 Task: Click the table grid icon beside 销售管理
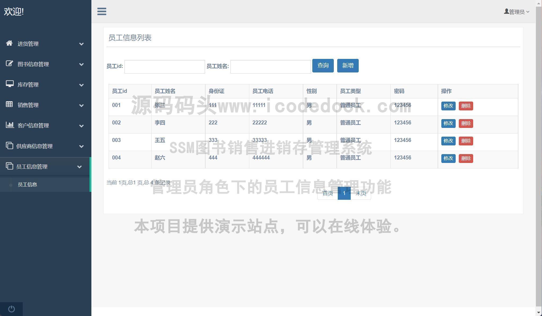point(9,104)
